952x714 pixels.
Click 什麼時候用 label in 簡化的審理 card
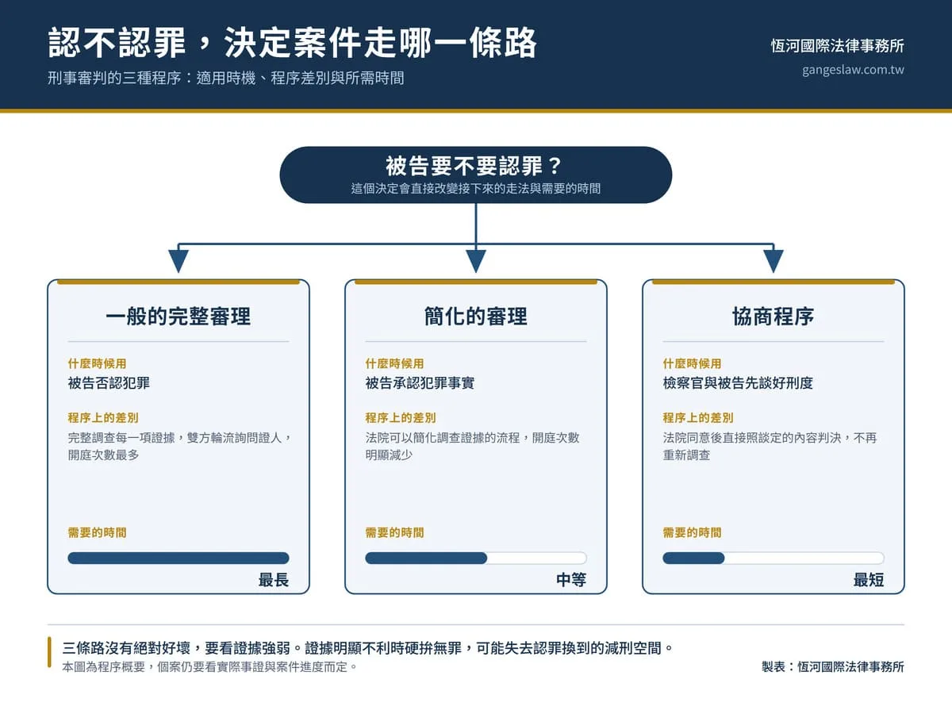pyautogui.click(x=394, y=363)
